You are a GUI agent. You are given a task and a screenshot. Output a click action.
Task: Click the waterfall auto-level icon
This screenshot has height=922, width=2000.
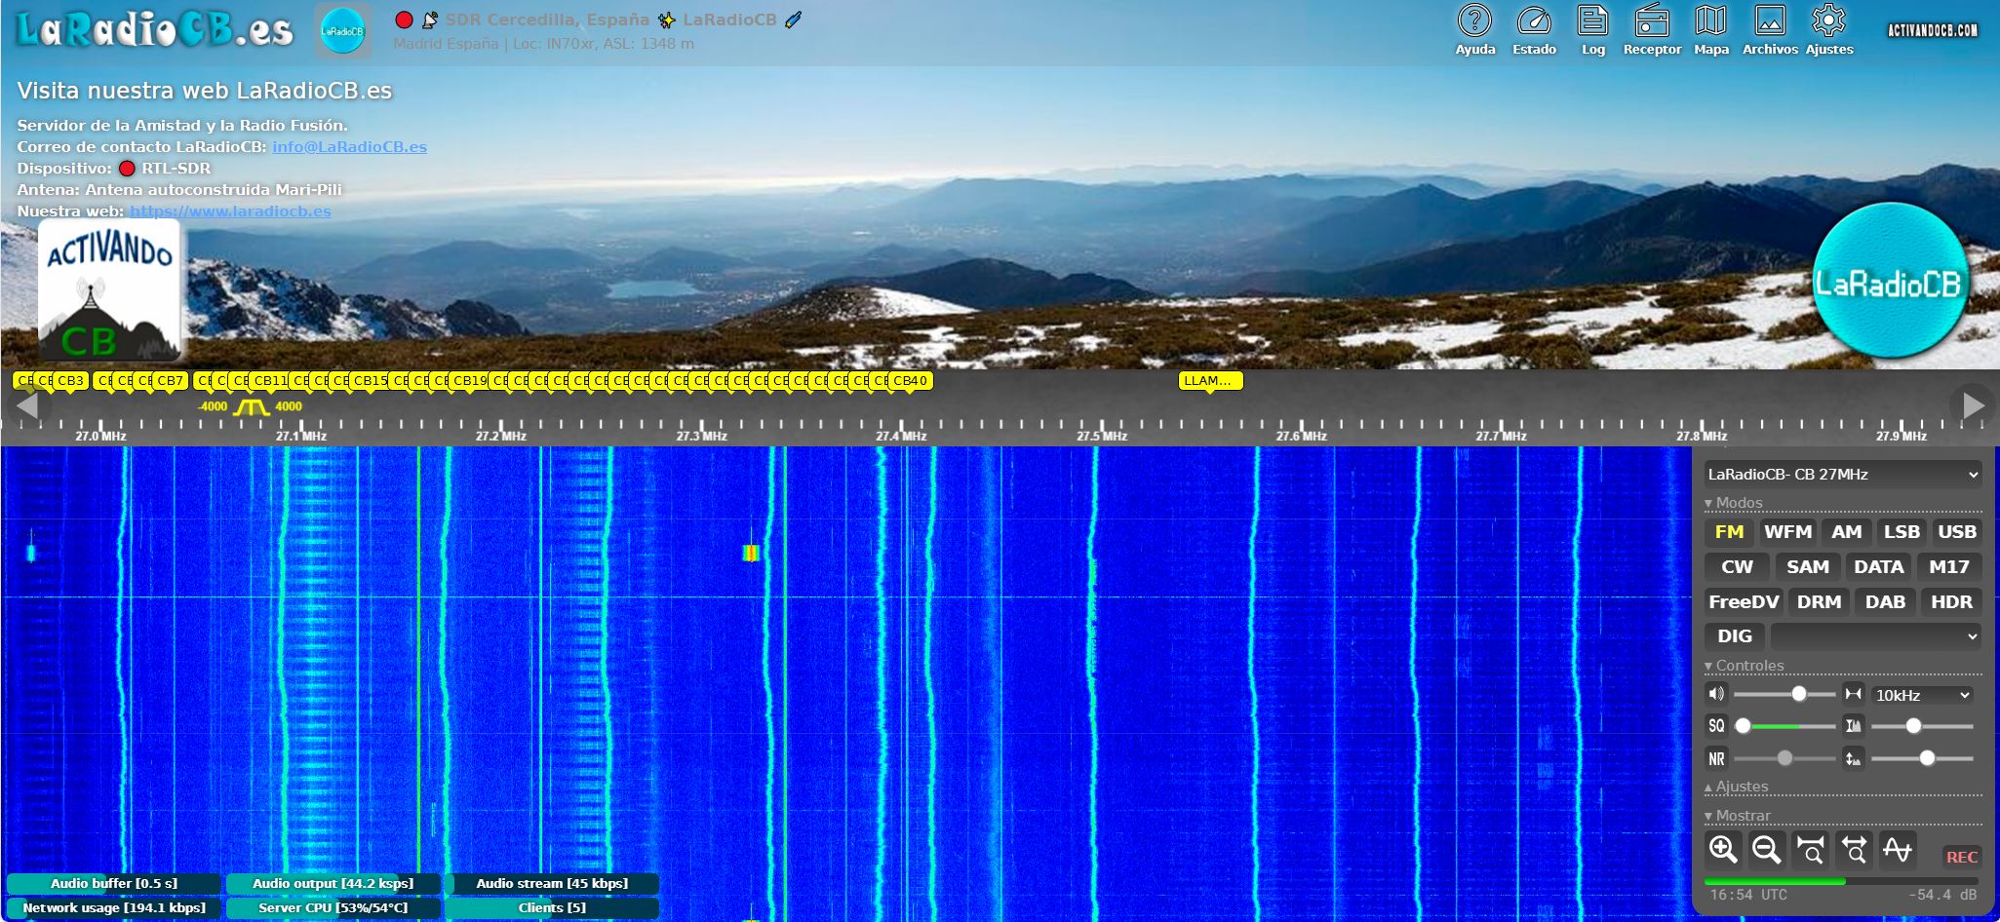point(1853,725)
